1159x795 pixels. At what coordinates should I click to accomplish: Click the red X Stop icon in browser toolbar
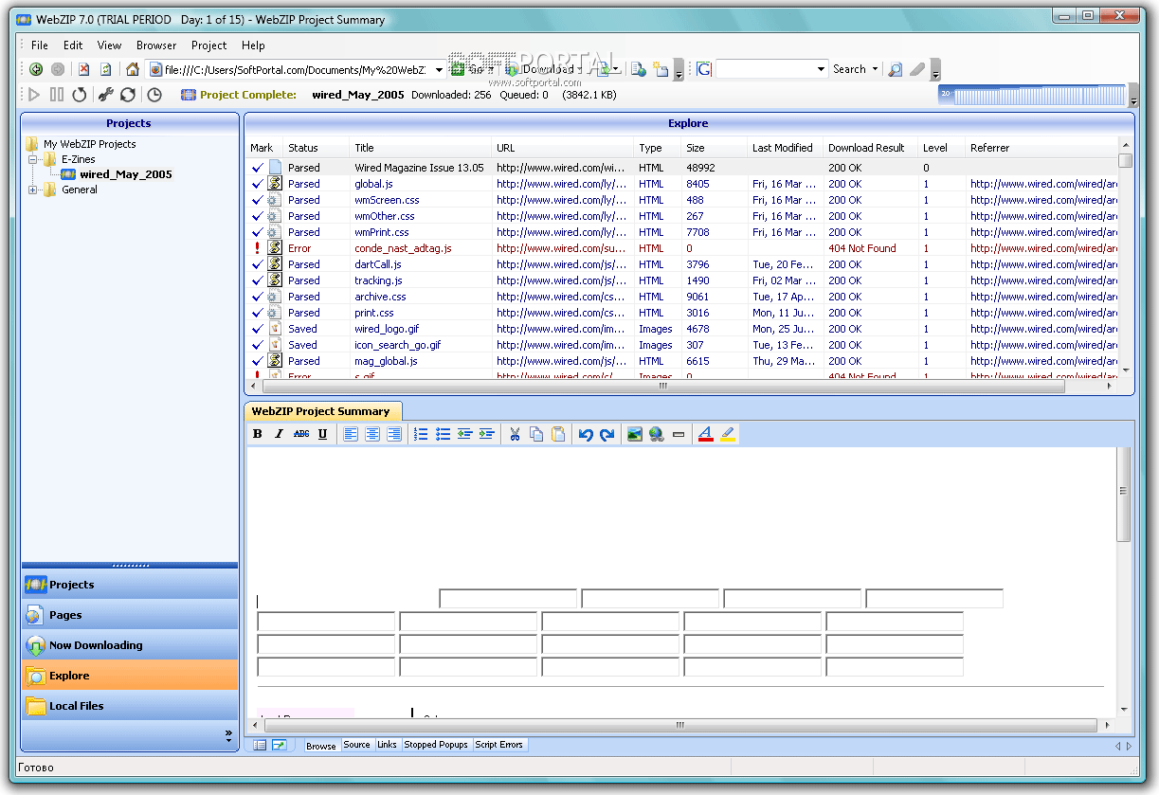[x=83, y=69]
